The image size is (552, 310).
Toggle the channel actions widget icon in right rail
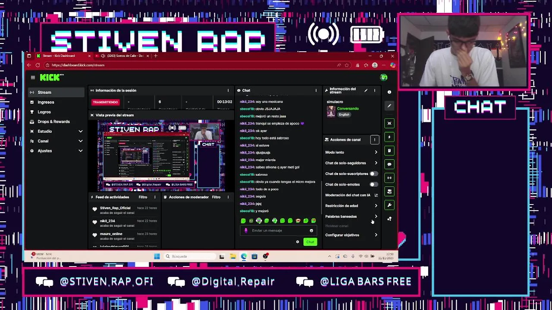[389, 192]
